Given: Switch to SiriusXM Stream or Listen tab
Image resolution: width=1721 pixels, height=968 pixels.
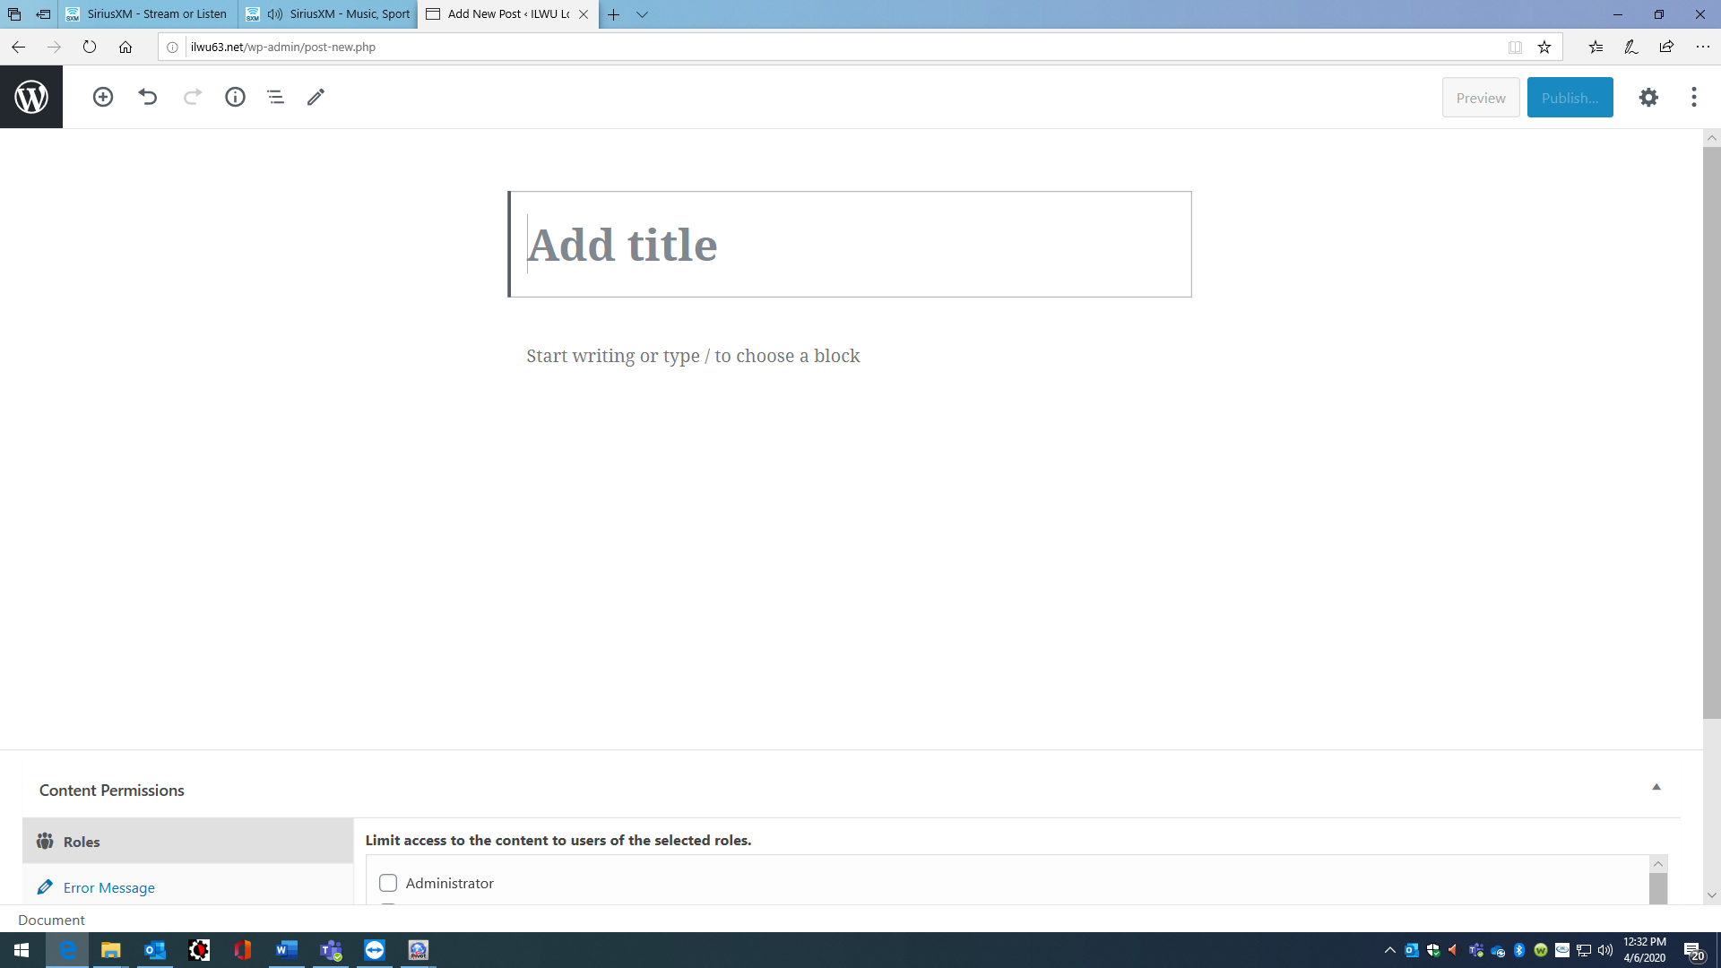Looking at the screenshot, I should click(149, 14).
